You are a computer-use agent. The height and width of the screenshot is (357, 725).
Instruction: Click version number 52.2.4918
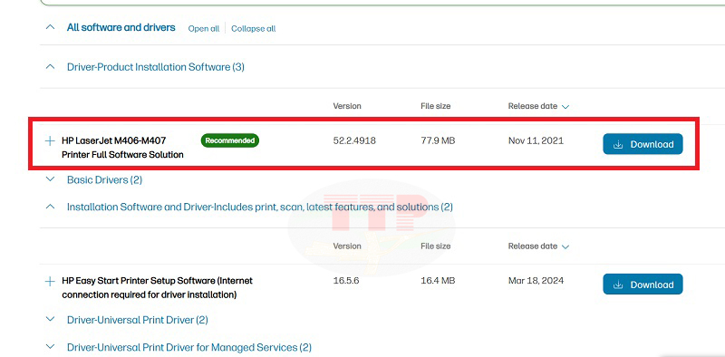pos(354,140)
